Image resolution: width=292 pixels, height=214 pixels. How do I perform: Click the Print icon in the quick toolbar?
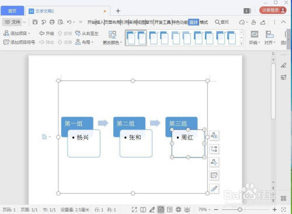click(52, 22)
